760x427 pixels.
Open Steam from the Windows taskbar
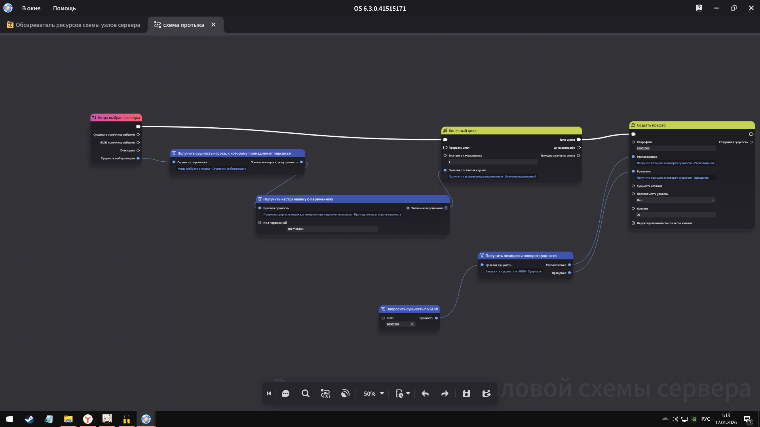click(x=29, y=419)
